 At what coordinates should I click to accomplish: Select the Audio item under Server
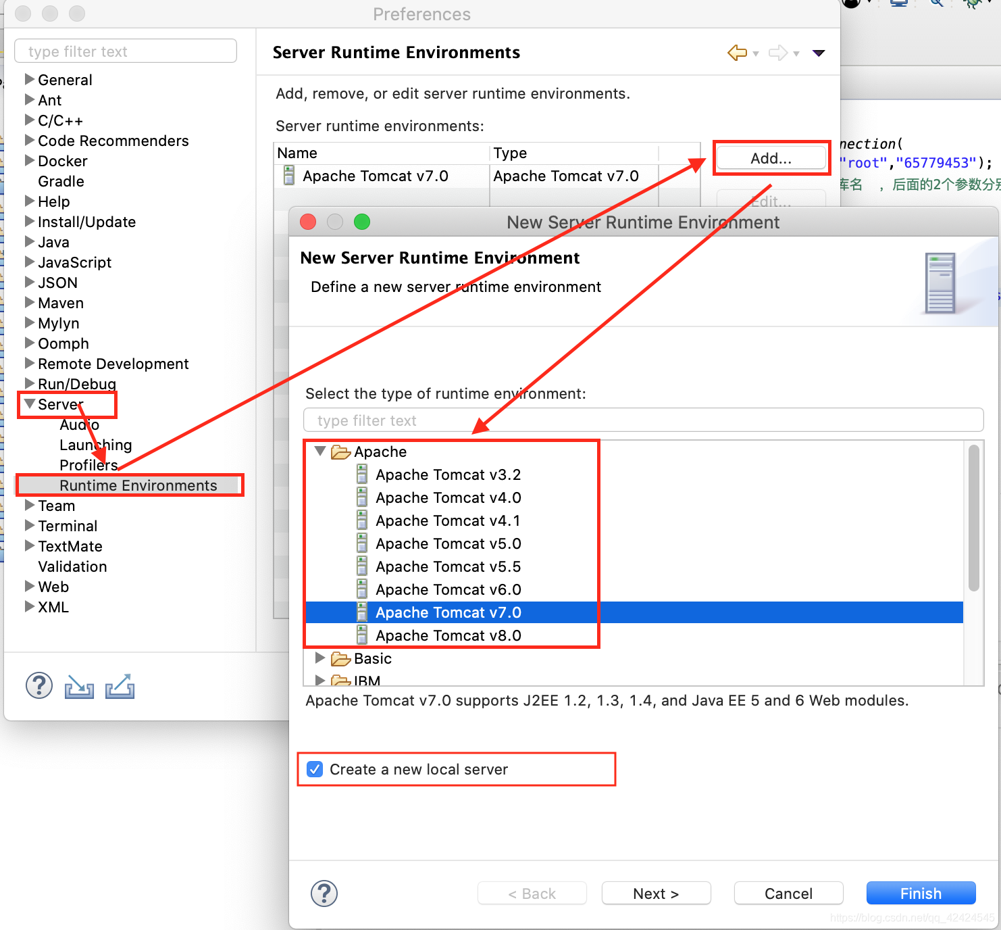click(x=80, y=424)
